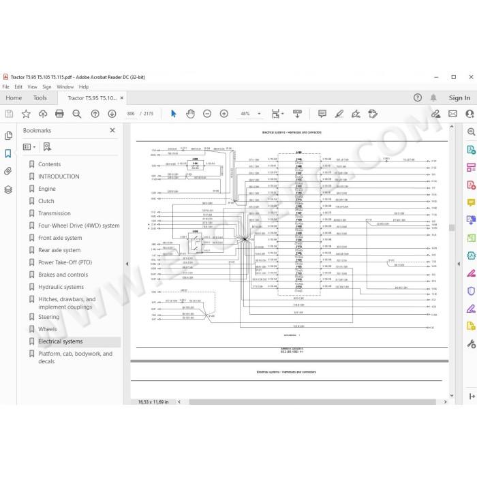Zoom out with minus icon

(x=207, y=114)
